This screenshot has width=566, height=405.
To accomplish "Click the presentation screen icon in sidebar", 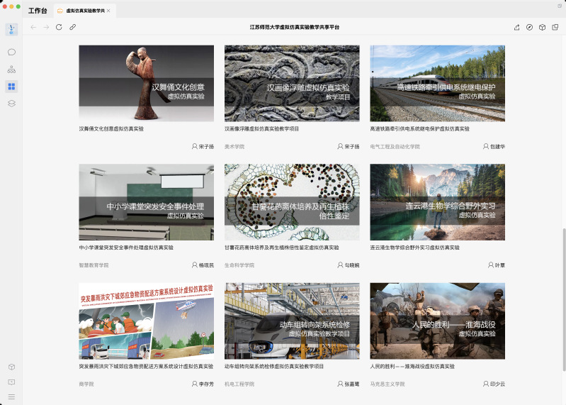I will pyautogui.click(x=11, y=382).
